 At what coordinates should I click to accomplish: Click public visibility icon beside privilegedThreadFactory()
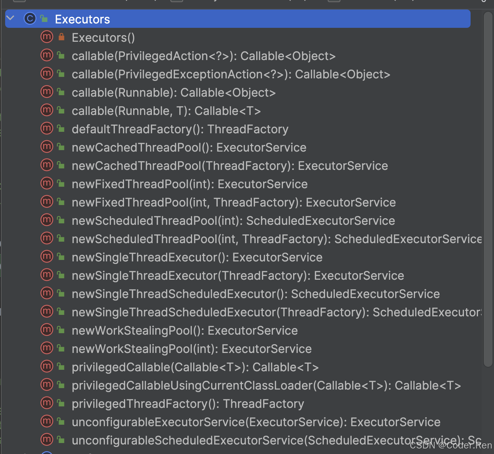[x=61, y=403]
